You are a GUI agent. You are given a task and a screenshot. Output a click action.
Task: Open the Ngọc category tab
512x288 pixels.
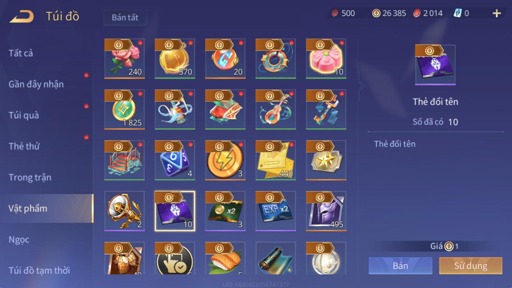19,239
